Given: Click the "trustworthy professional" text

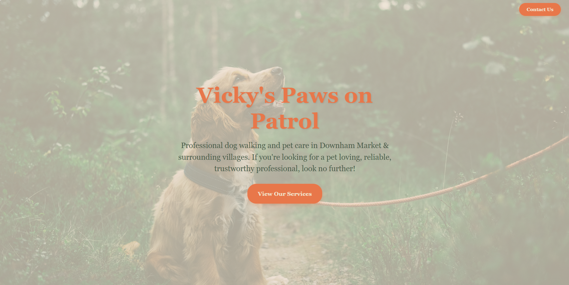Looking at the screenshot, I should point(256,169).
